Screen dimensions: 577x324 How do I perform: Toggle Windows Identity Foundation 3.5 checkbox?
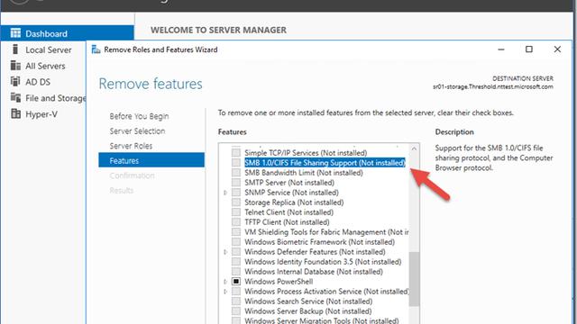[x=236, y=262]
